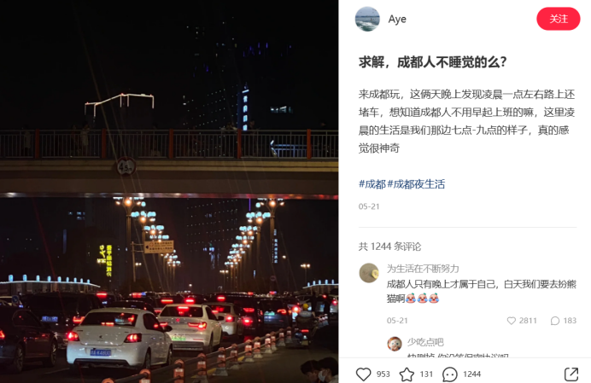Open the first commenter's avatar
591x383 pixels.
click(369, 273)
